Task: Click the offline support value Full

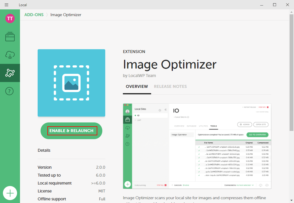Action: (x=102, y=199)
